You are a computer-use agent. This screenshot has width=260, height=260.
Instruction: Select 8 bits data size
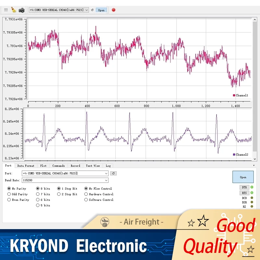[x=43, y=188]
